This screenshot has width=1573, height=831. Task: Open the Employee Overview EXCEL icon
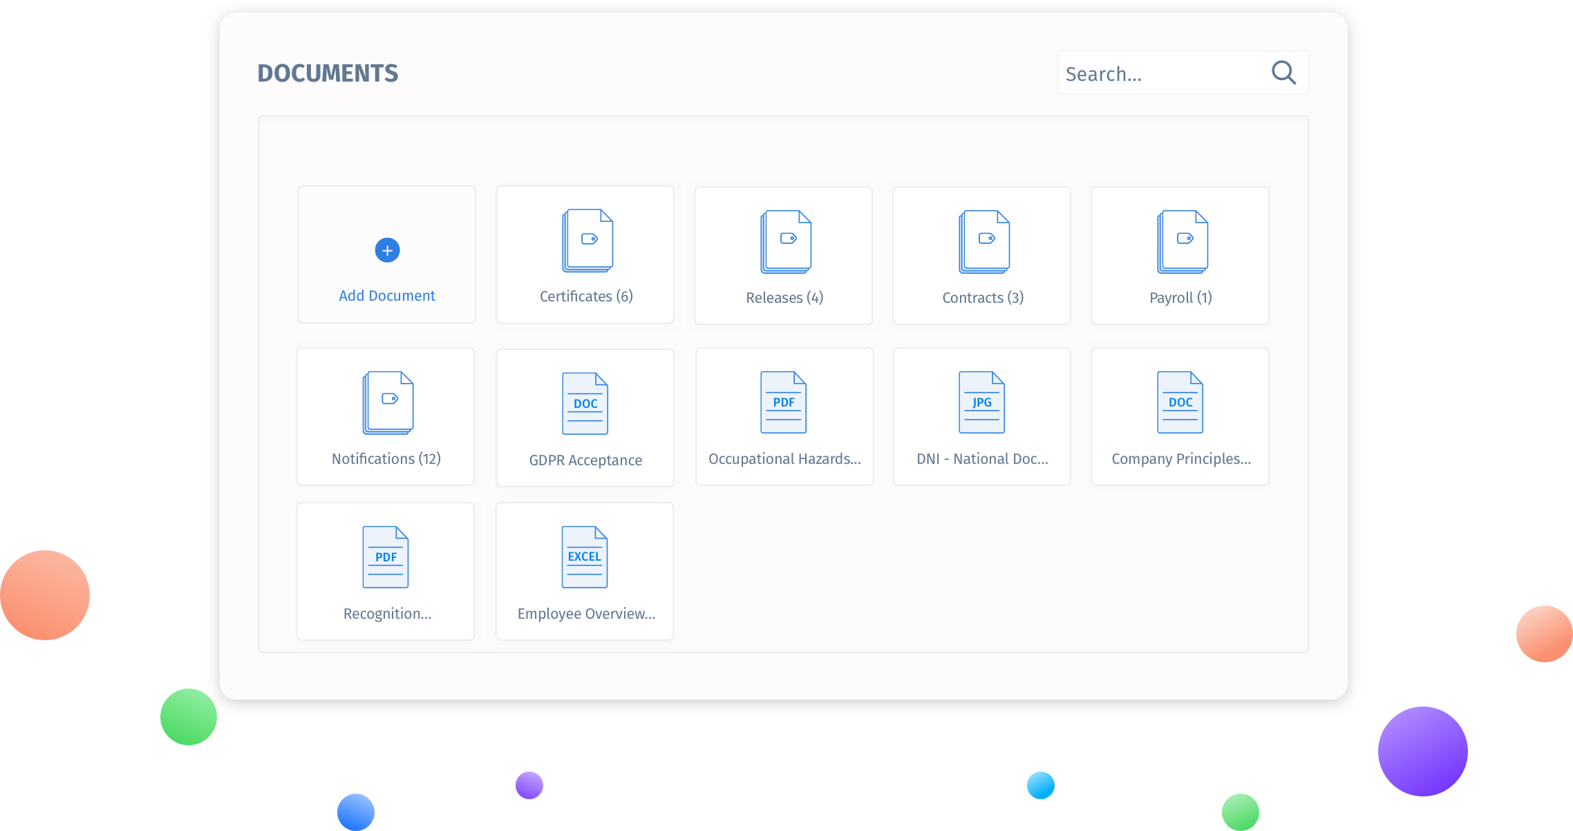point(584,557)
